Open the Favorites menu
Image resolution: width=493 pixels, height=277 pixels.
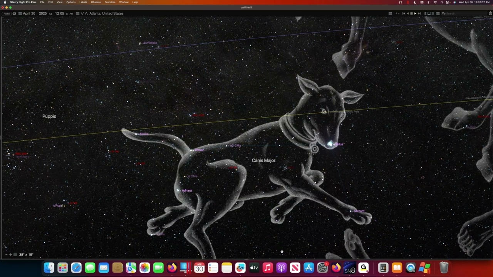click(x=110, y=2)
